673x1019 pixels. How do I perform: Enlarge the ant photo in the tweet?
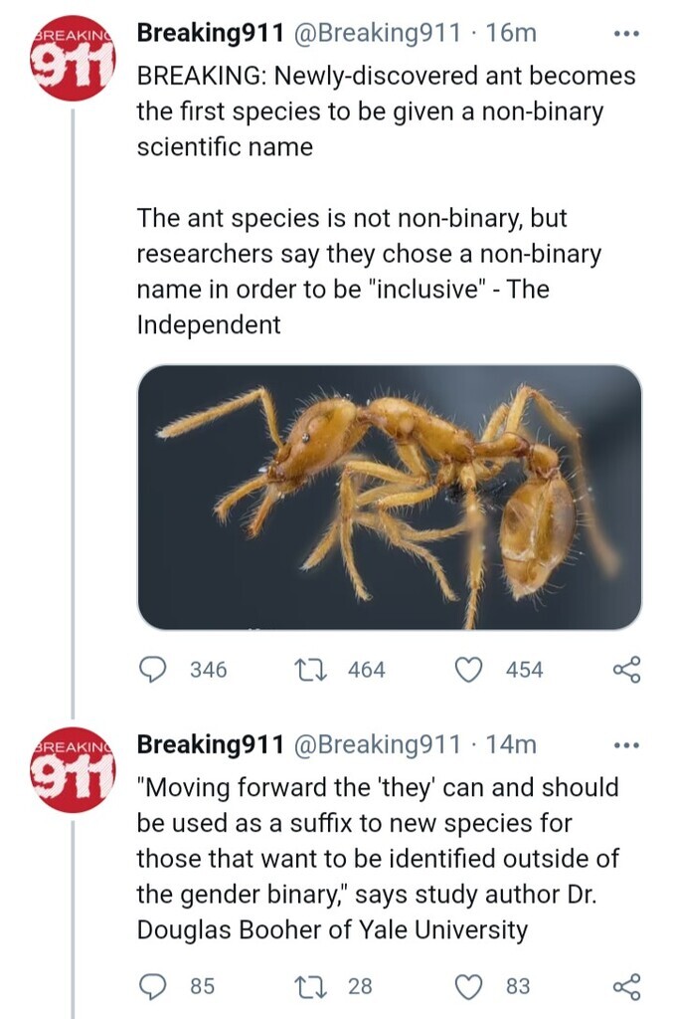[x=389, y=498]
